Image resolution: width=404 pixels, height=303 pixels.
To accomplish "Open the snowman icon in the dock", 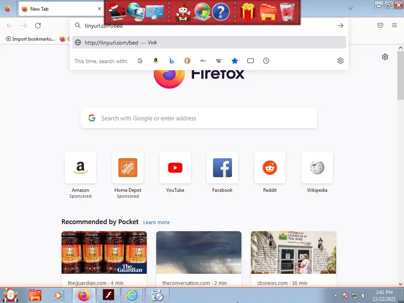I will 183,12.
